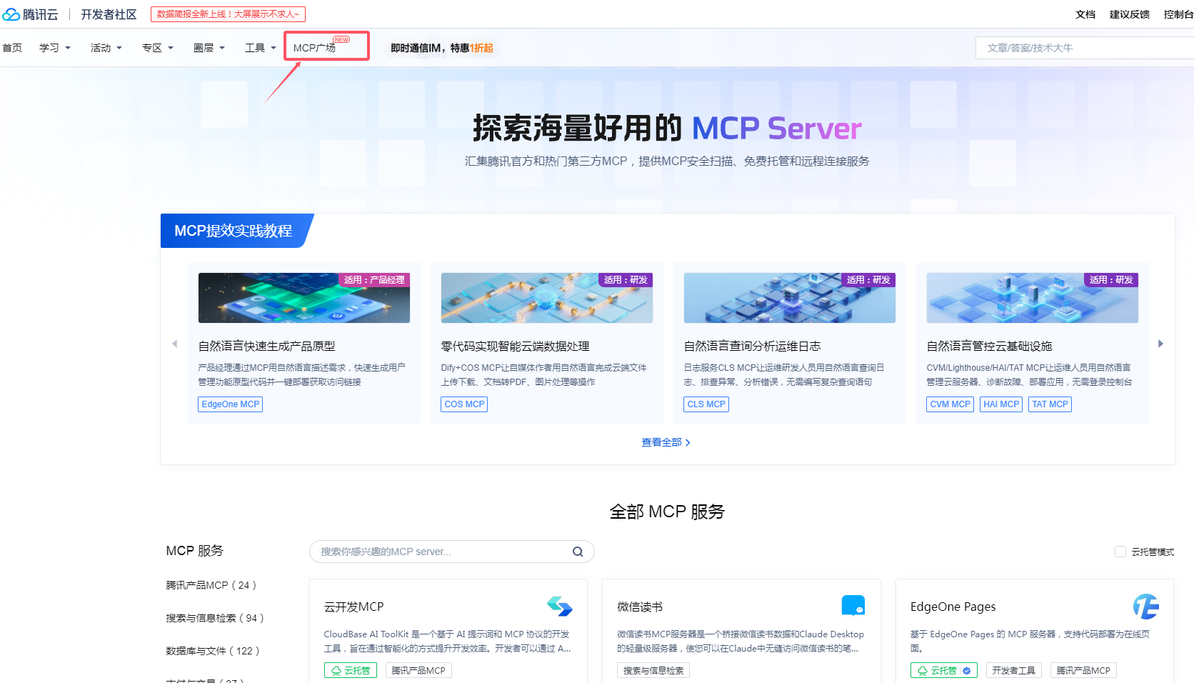Screen dimensions: 1194x683
Task: Click 腾讯产品MCP tag on 云开发MCP card
Action: [x=418, y=670]
